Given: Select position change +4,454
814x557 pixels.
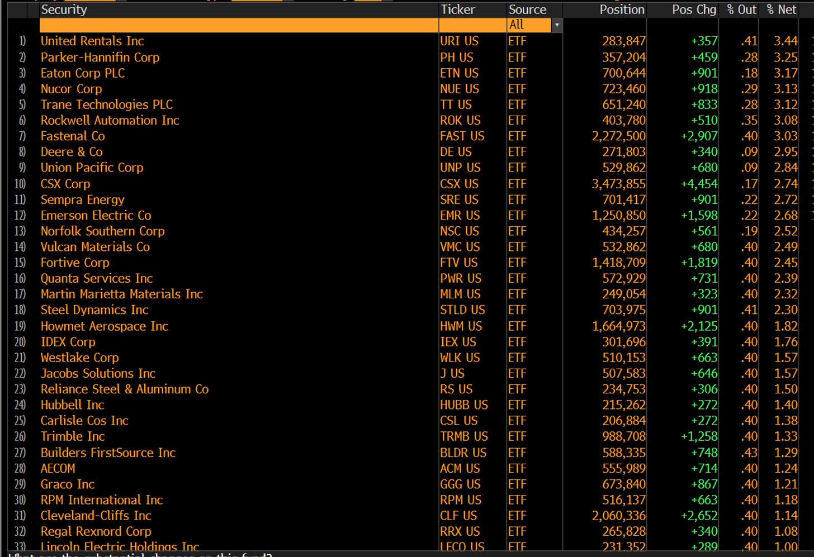Looking at the screenshot, I should coord(699,184).
